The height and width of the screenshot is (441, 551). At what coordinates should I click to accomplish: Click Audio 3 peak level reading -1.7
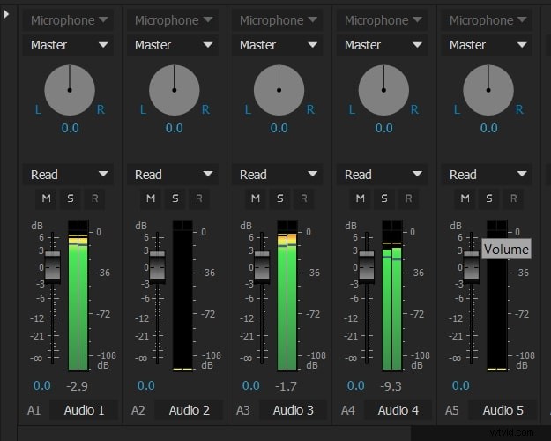[286, 386]
